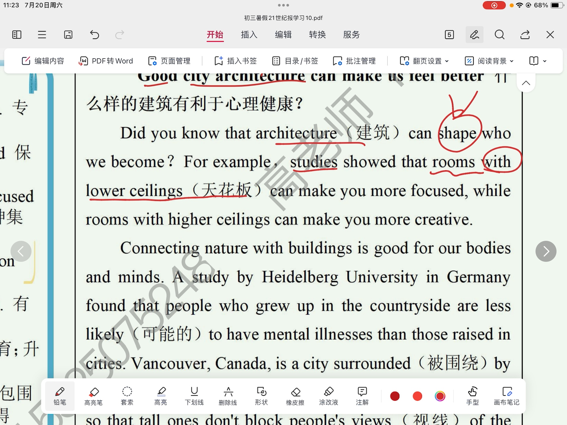
Task: Tap the screen recording indicator
Action: tap(494, 5)
